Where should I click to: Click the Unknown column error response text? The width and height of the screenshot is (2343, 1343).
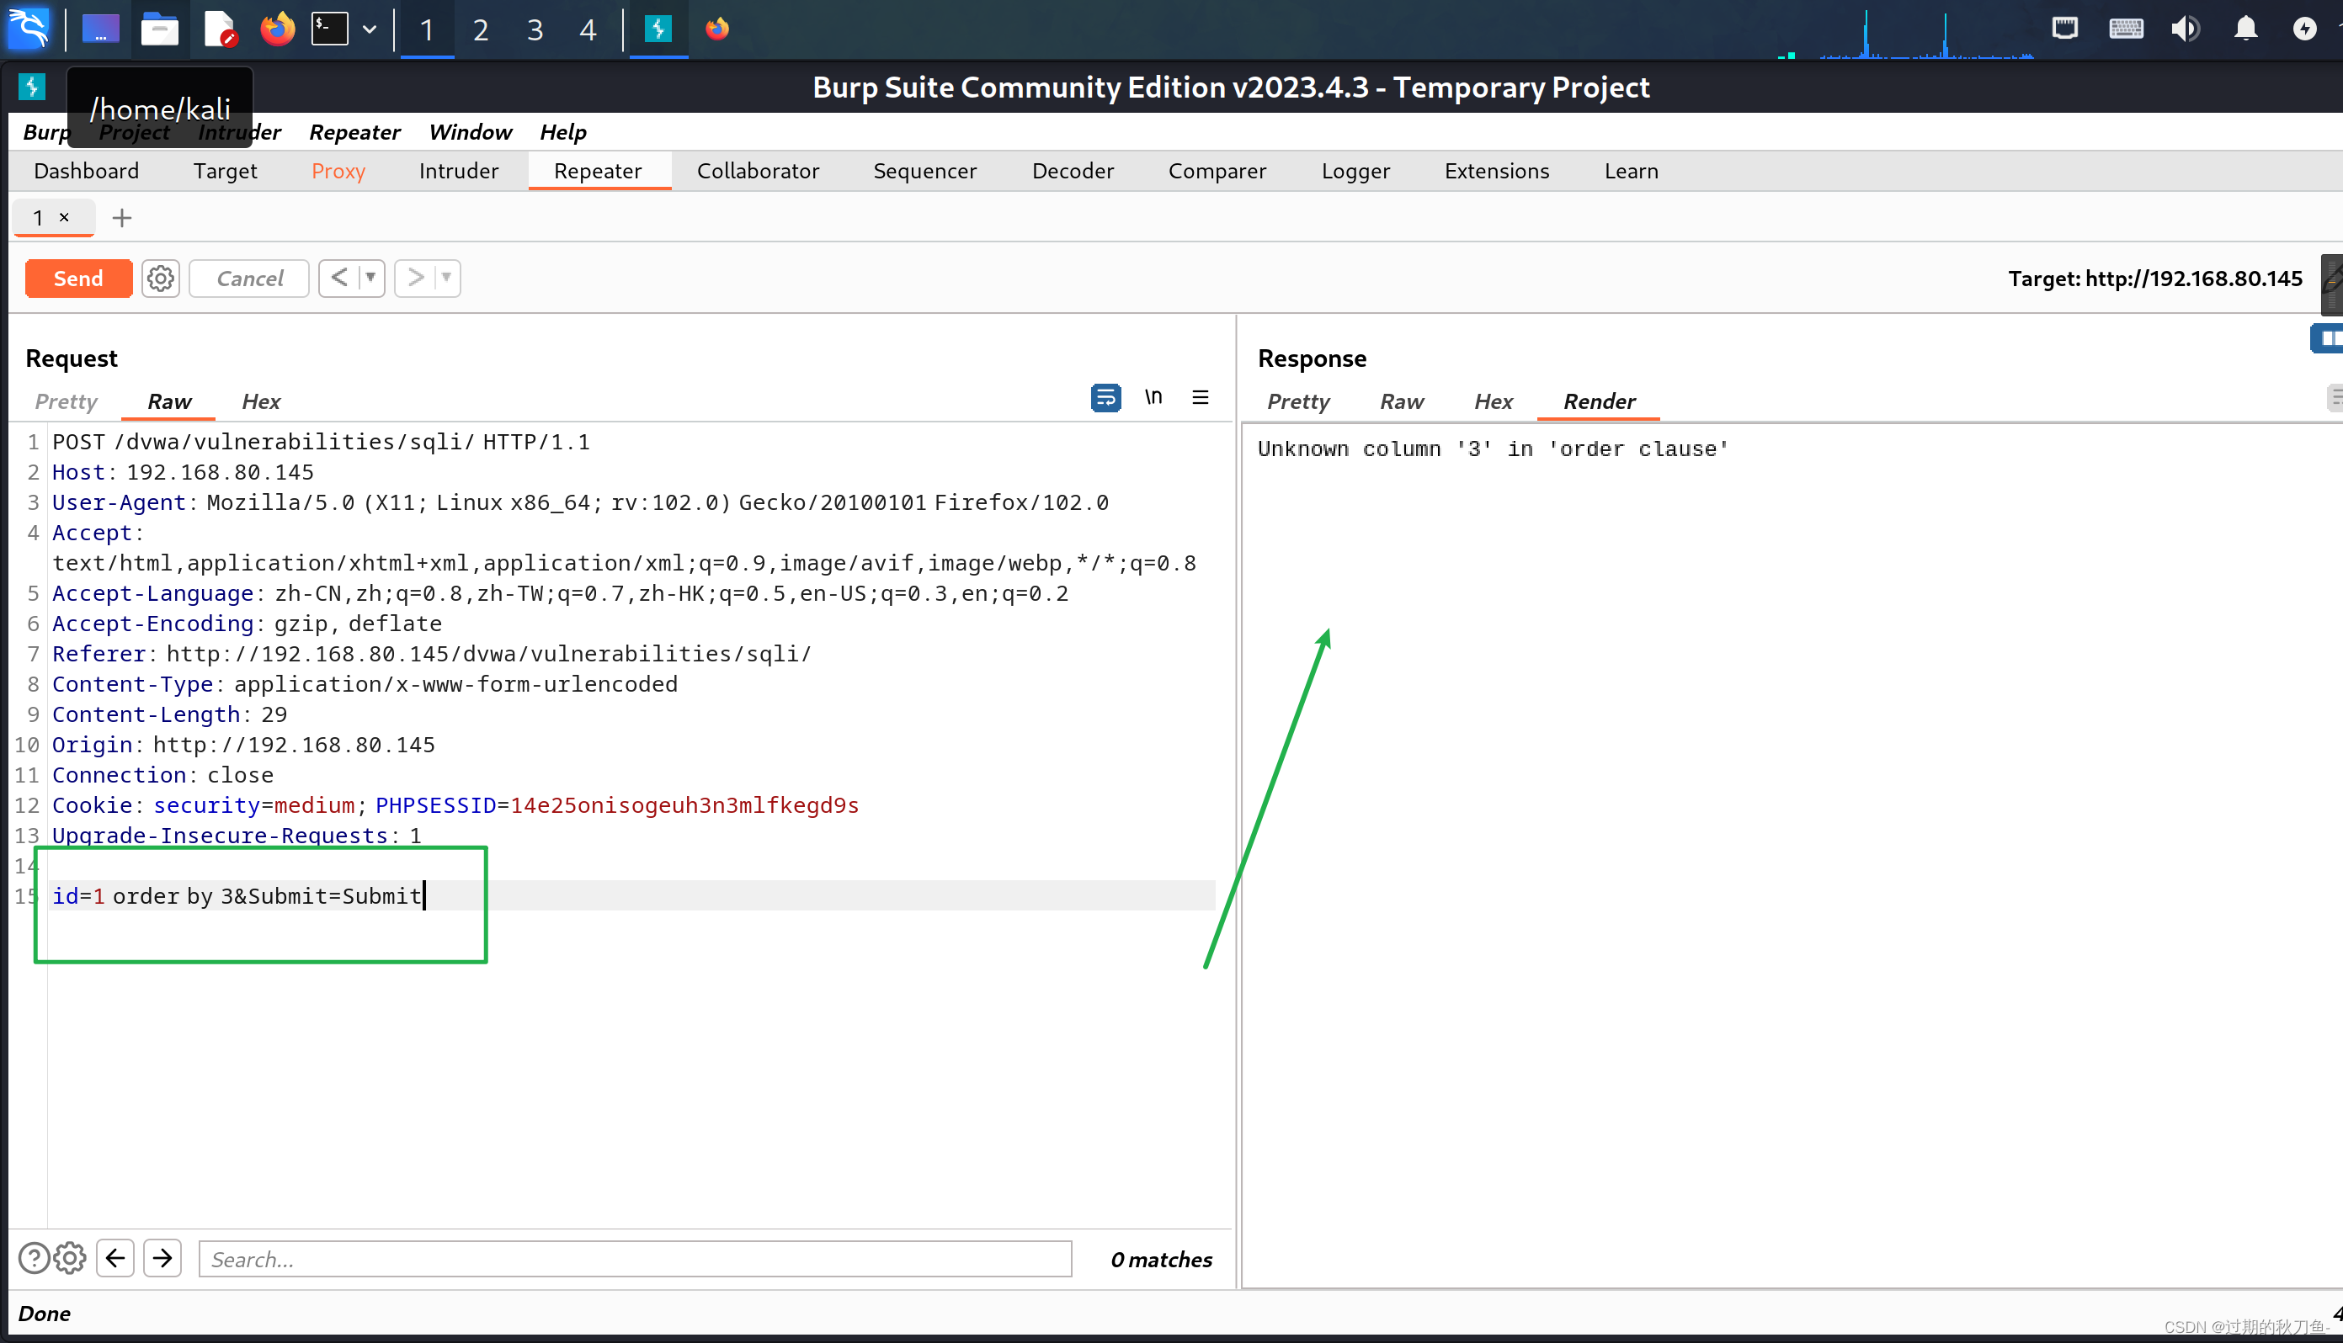[x=1493, y=449]
